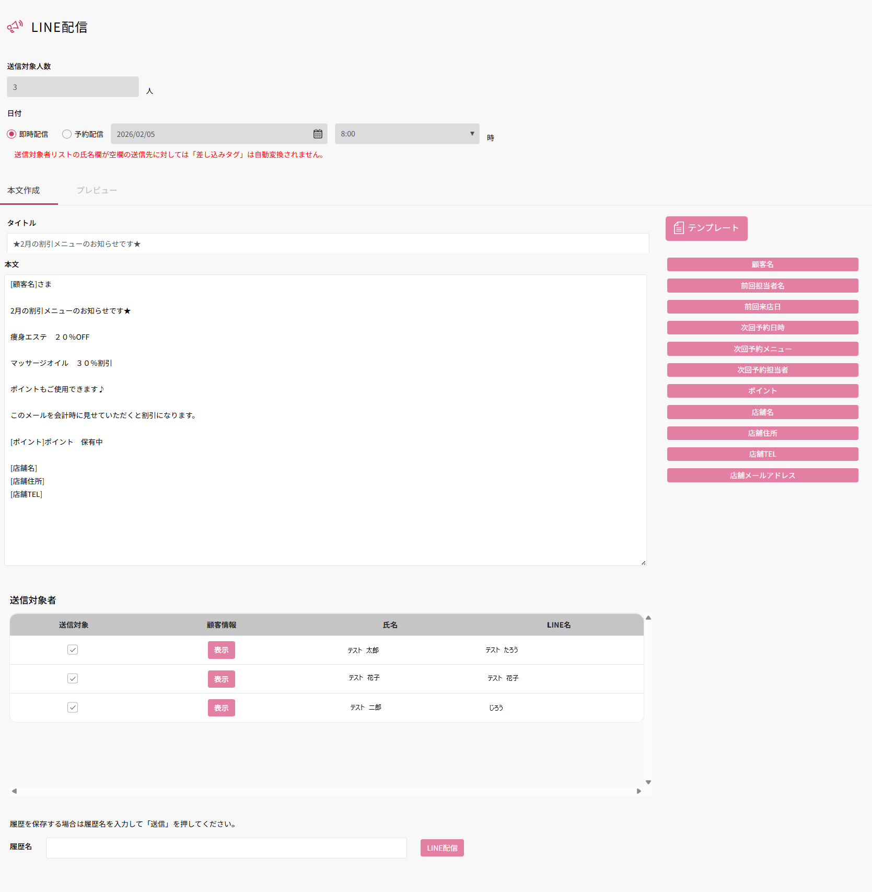This screenshot has width=872, height=892.
Task: Click the テンプレート document icon button
Action: [706, 228]
